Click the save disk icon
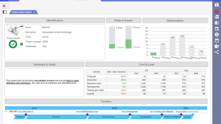 point(217,5)
